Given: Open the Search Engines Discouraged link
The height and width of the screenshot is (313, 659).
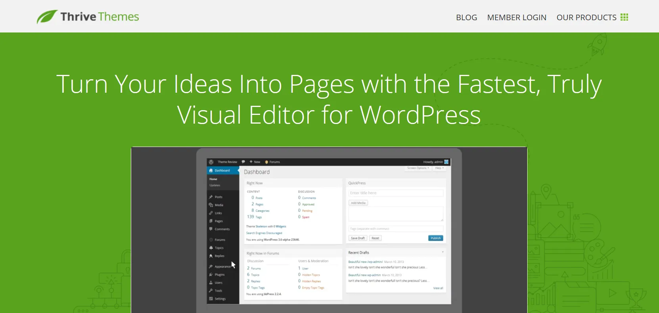Looking at the screenshot, I should [x=264, y=233].
